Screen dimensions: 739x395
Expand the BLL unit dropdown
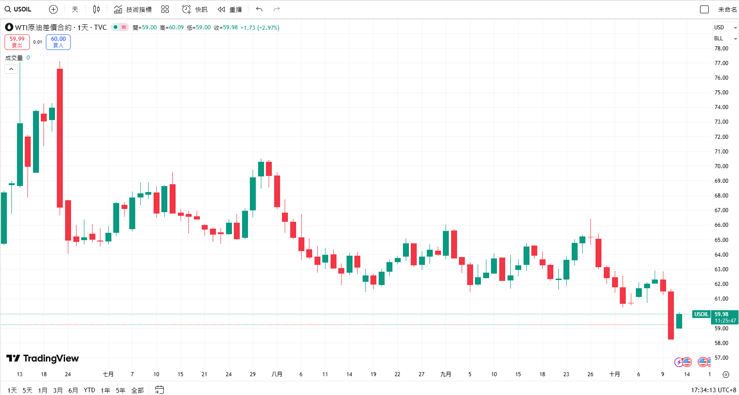[725, 38]
